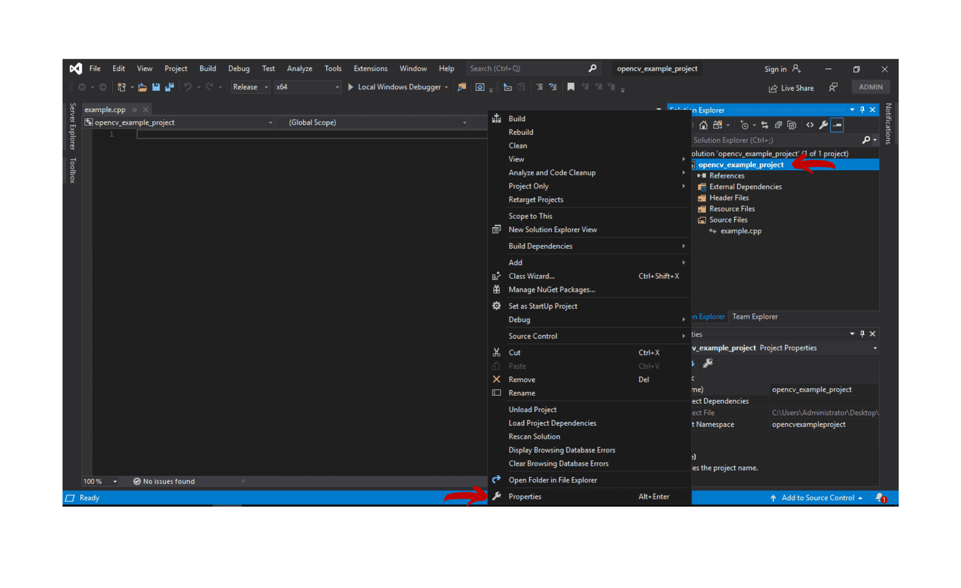961x588 pixels.
Task: Select Build in the context menu
Action: [590, 119]
